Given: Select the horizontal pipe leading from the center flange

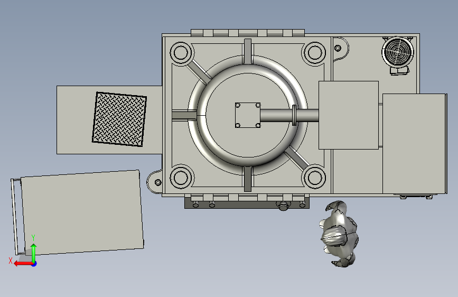Looking at the screenshot, I should pyautogui.click(x=289, y=115).
